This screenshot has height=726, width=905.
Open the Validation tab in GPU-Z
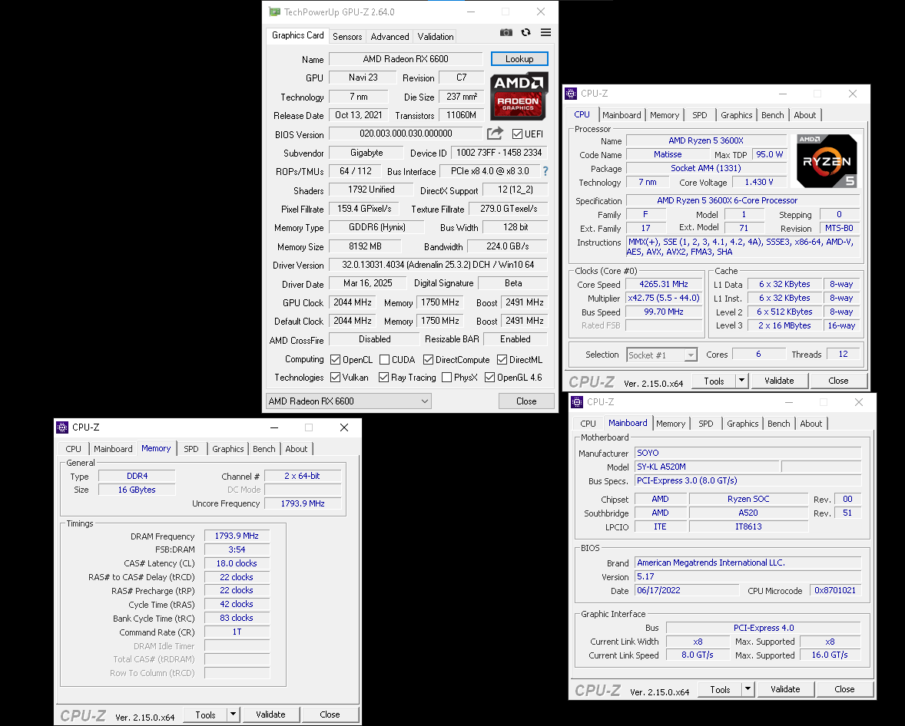tap(436, 36)
